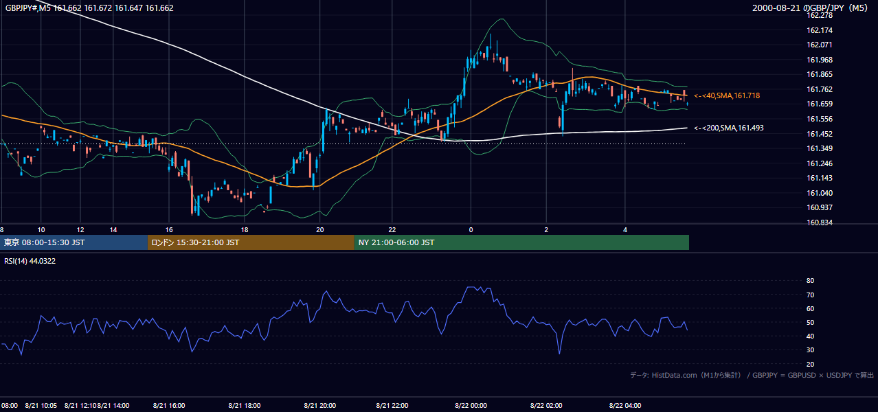Click the 40 SMA 161.718 label
Viewport: 878px width, 412px height.
tap(727, 95)
